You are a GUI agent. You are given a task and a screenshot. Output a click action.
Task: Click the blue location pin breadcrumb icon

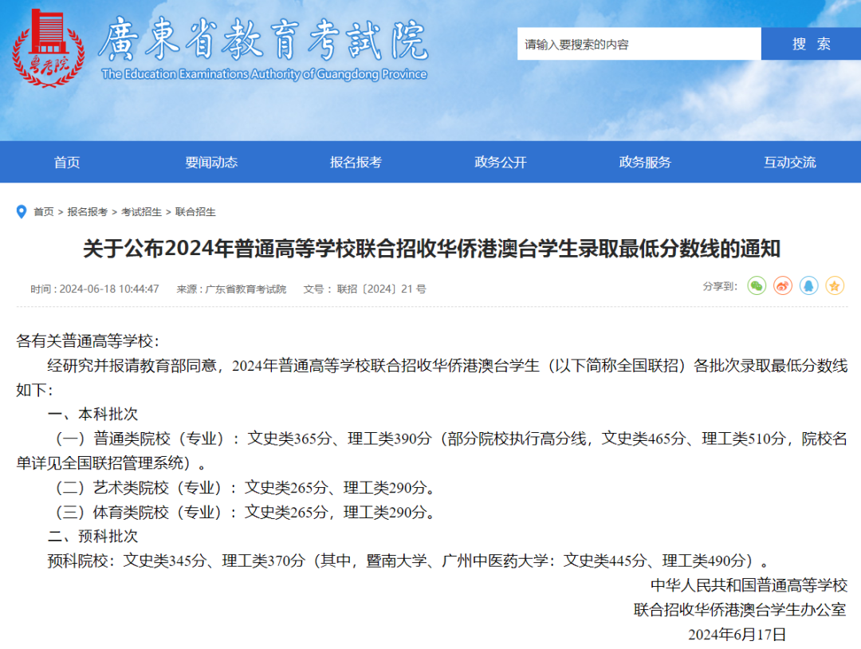click(22, 212)
